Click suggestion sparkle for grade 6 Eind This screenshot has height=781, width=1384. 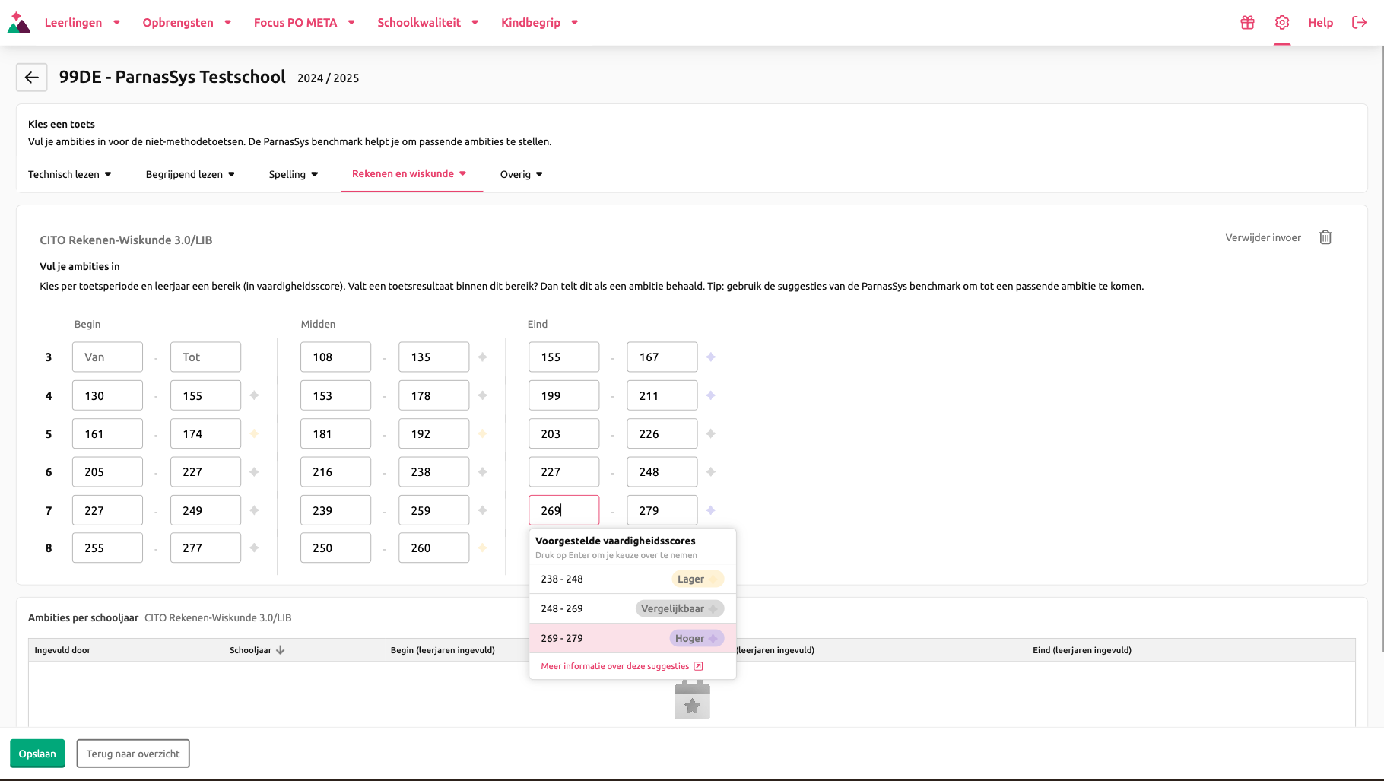tap(711, 472)
